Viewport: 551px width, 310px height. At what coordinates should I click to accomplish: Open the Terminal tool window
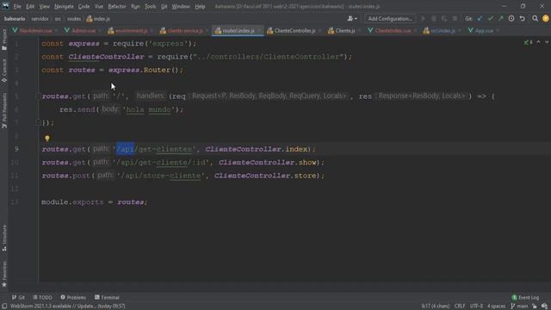[107, 297]
